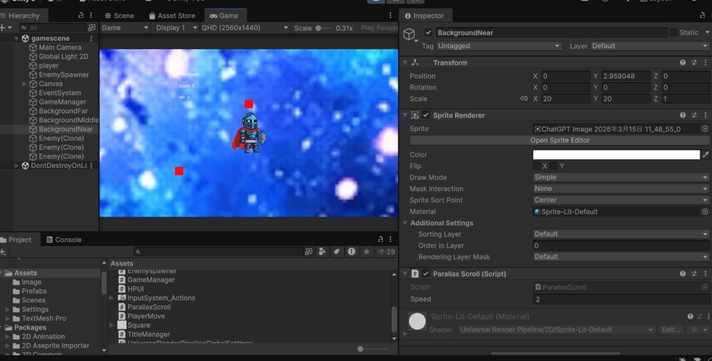Open Transform component help reference
Viewport: 712px width, 361px height.
point(683,63)
